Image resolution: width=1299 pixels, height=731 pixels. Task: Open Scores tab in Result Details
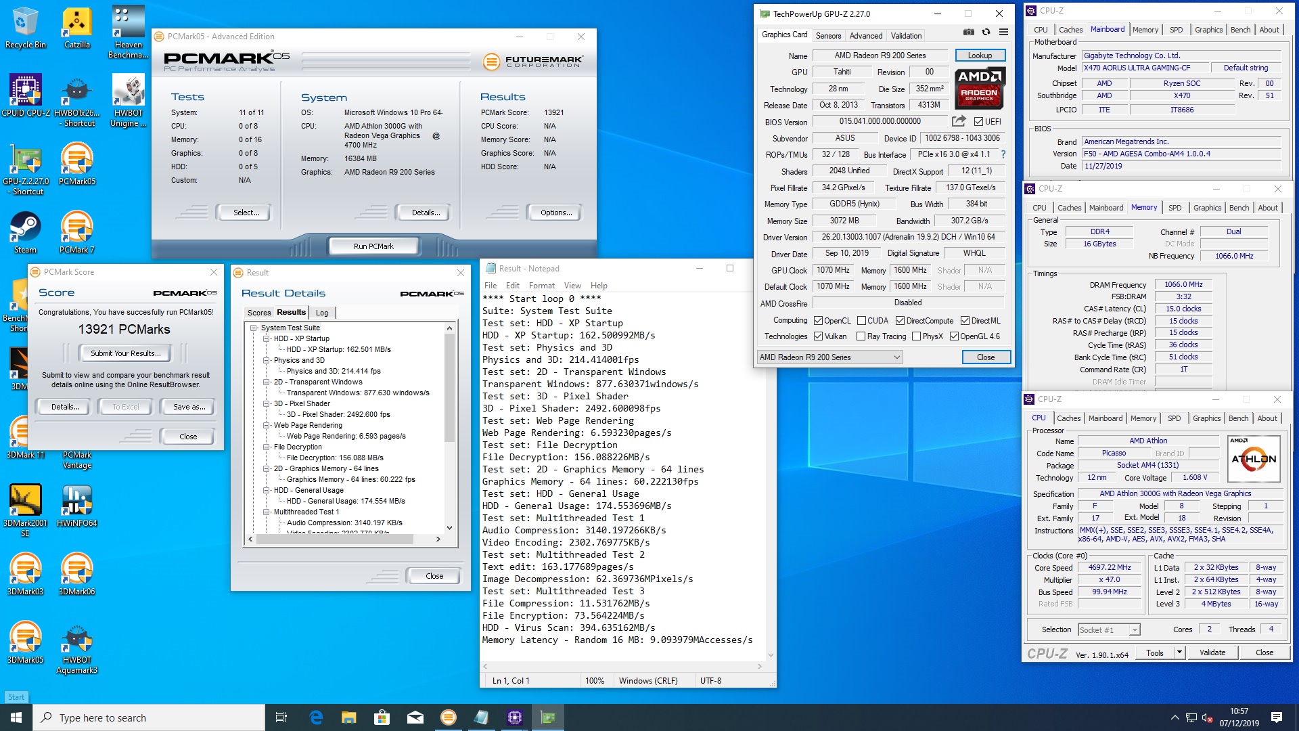[x=259, y=313]
